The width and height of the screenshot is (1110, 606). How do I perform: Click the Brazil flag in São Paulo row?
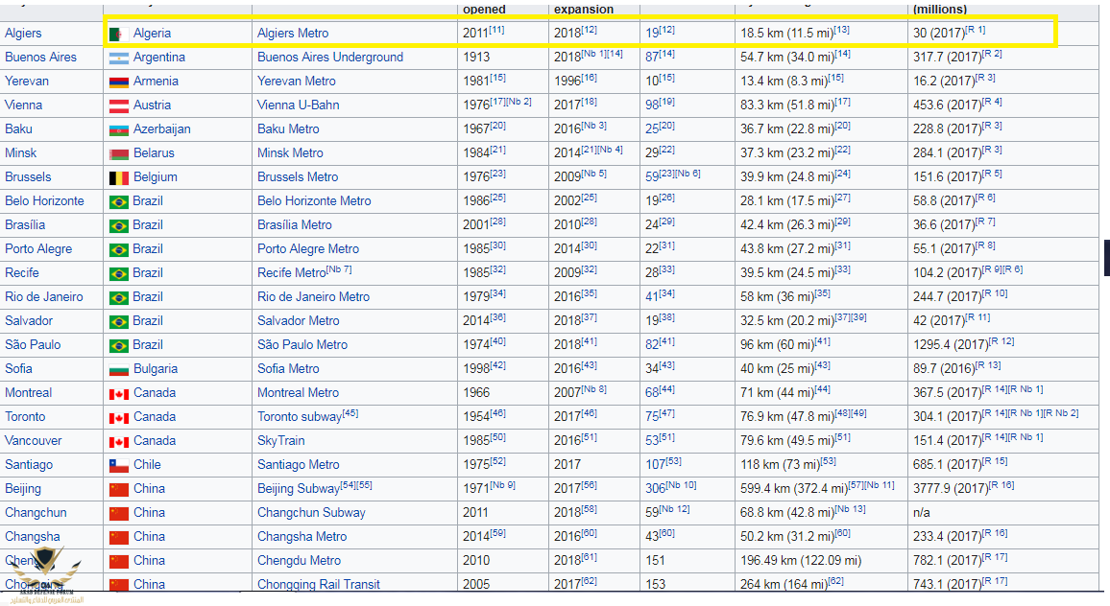[118, 346]
